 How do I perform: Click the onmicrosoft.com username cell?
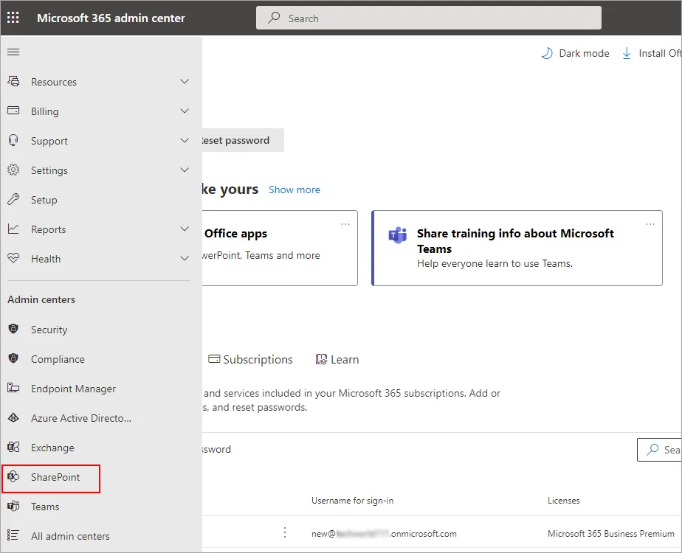[x=384, y=533]
